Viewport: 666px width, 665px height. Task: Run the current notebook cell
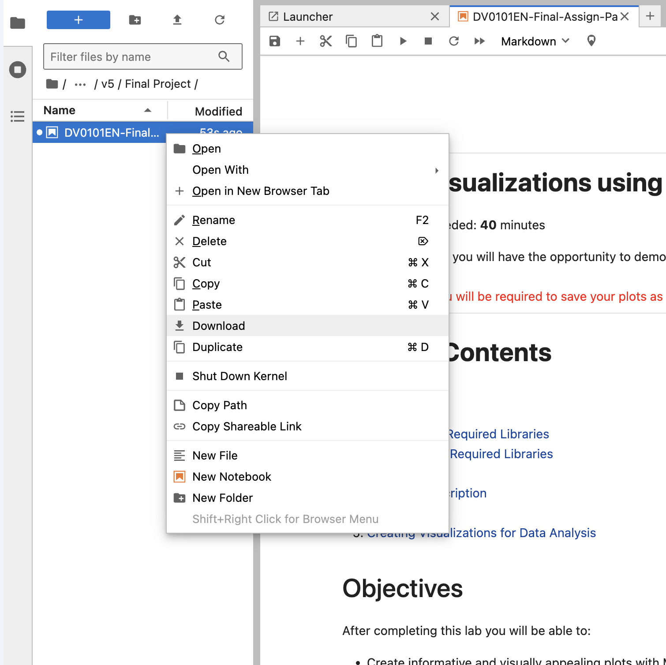point(403,41)
